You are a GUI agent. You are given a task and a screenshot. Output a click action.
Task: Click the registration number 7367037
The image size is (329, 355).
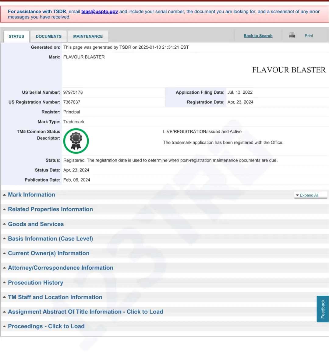point(72,102)
